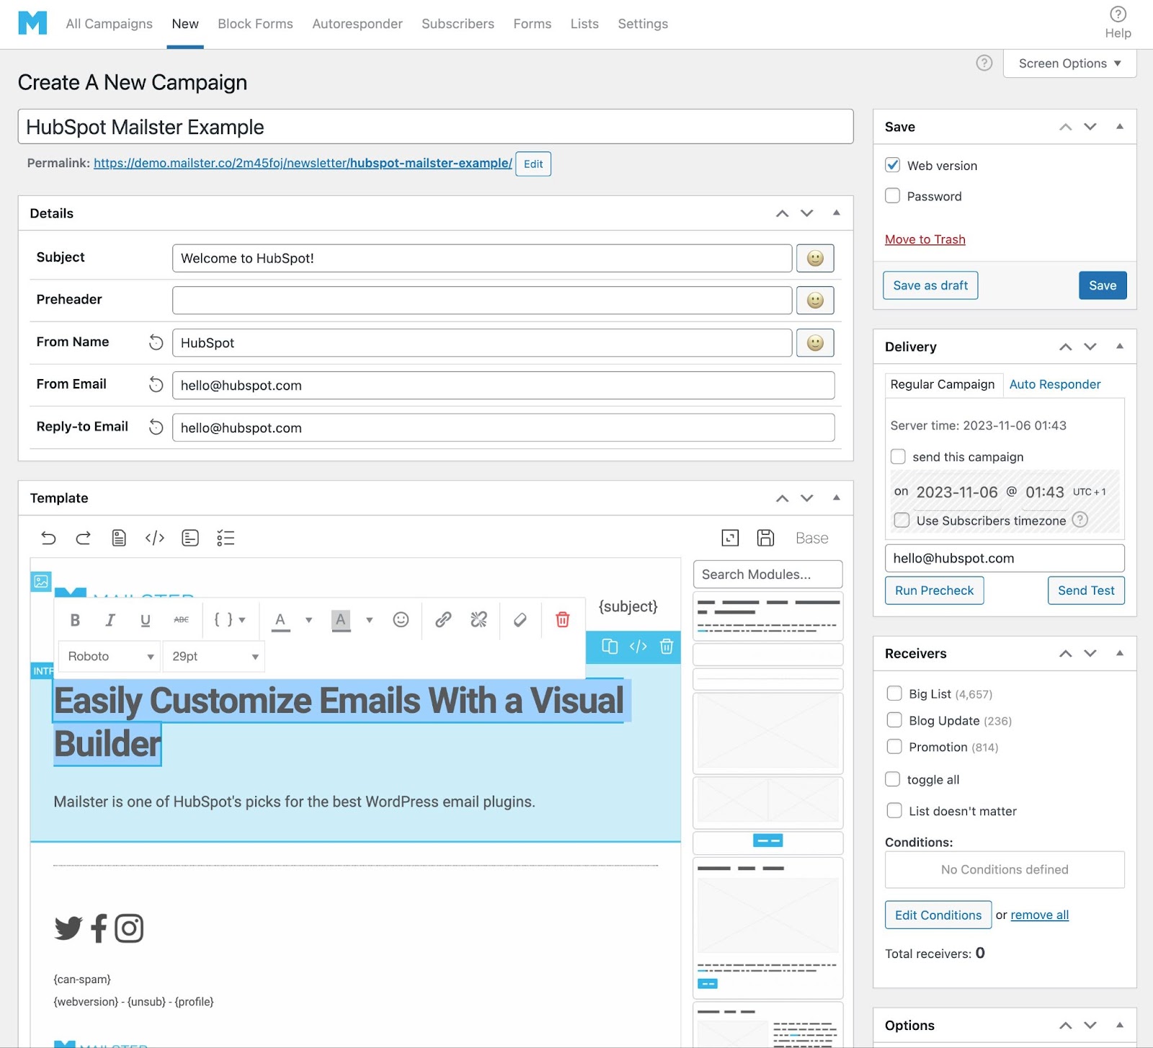Open the 29pt font size dropdown
This screenshot has height=1048, width=1153.
coord(214,657)
